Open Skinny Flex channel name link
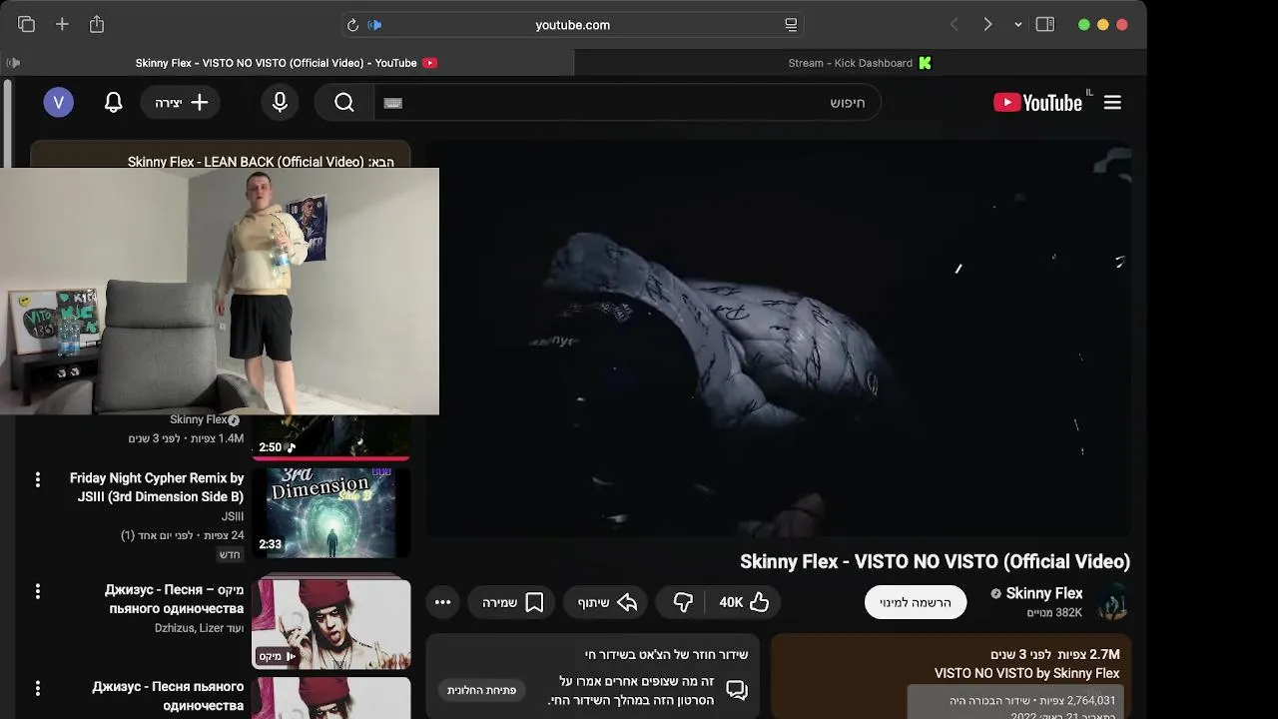1278x719 pixels. point(1044,593)
